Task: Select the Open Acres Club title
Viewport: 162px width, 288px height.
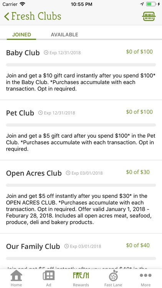Action: point(34,173)
